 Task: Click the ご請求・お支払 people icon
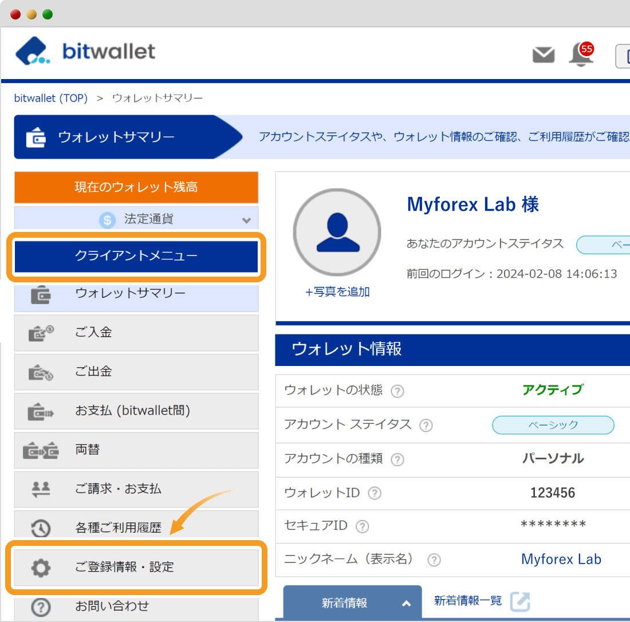pos(41,489)
